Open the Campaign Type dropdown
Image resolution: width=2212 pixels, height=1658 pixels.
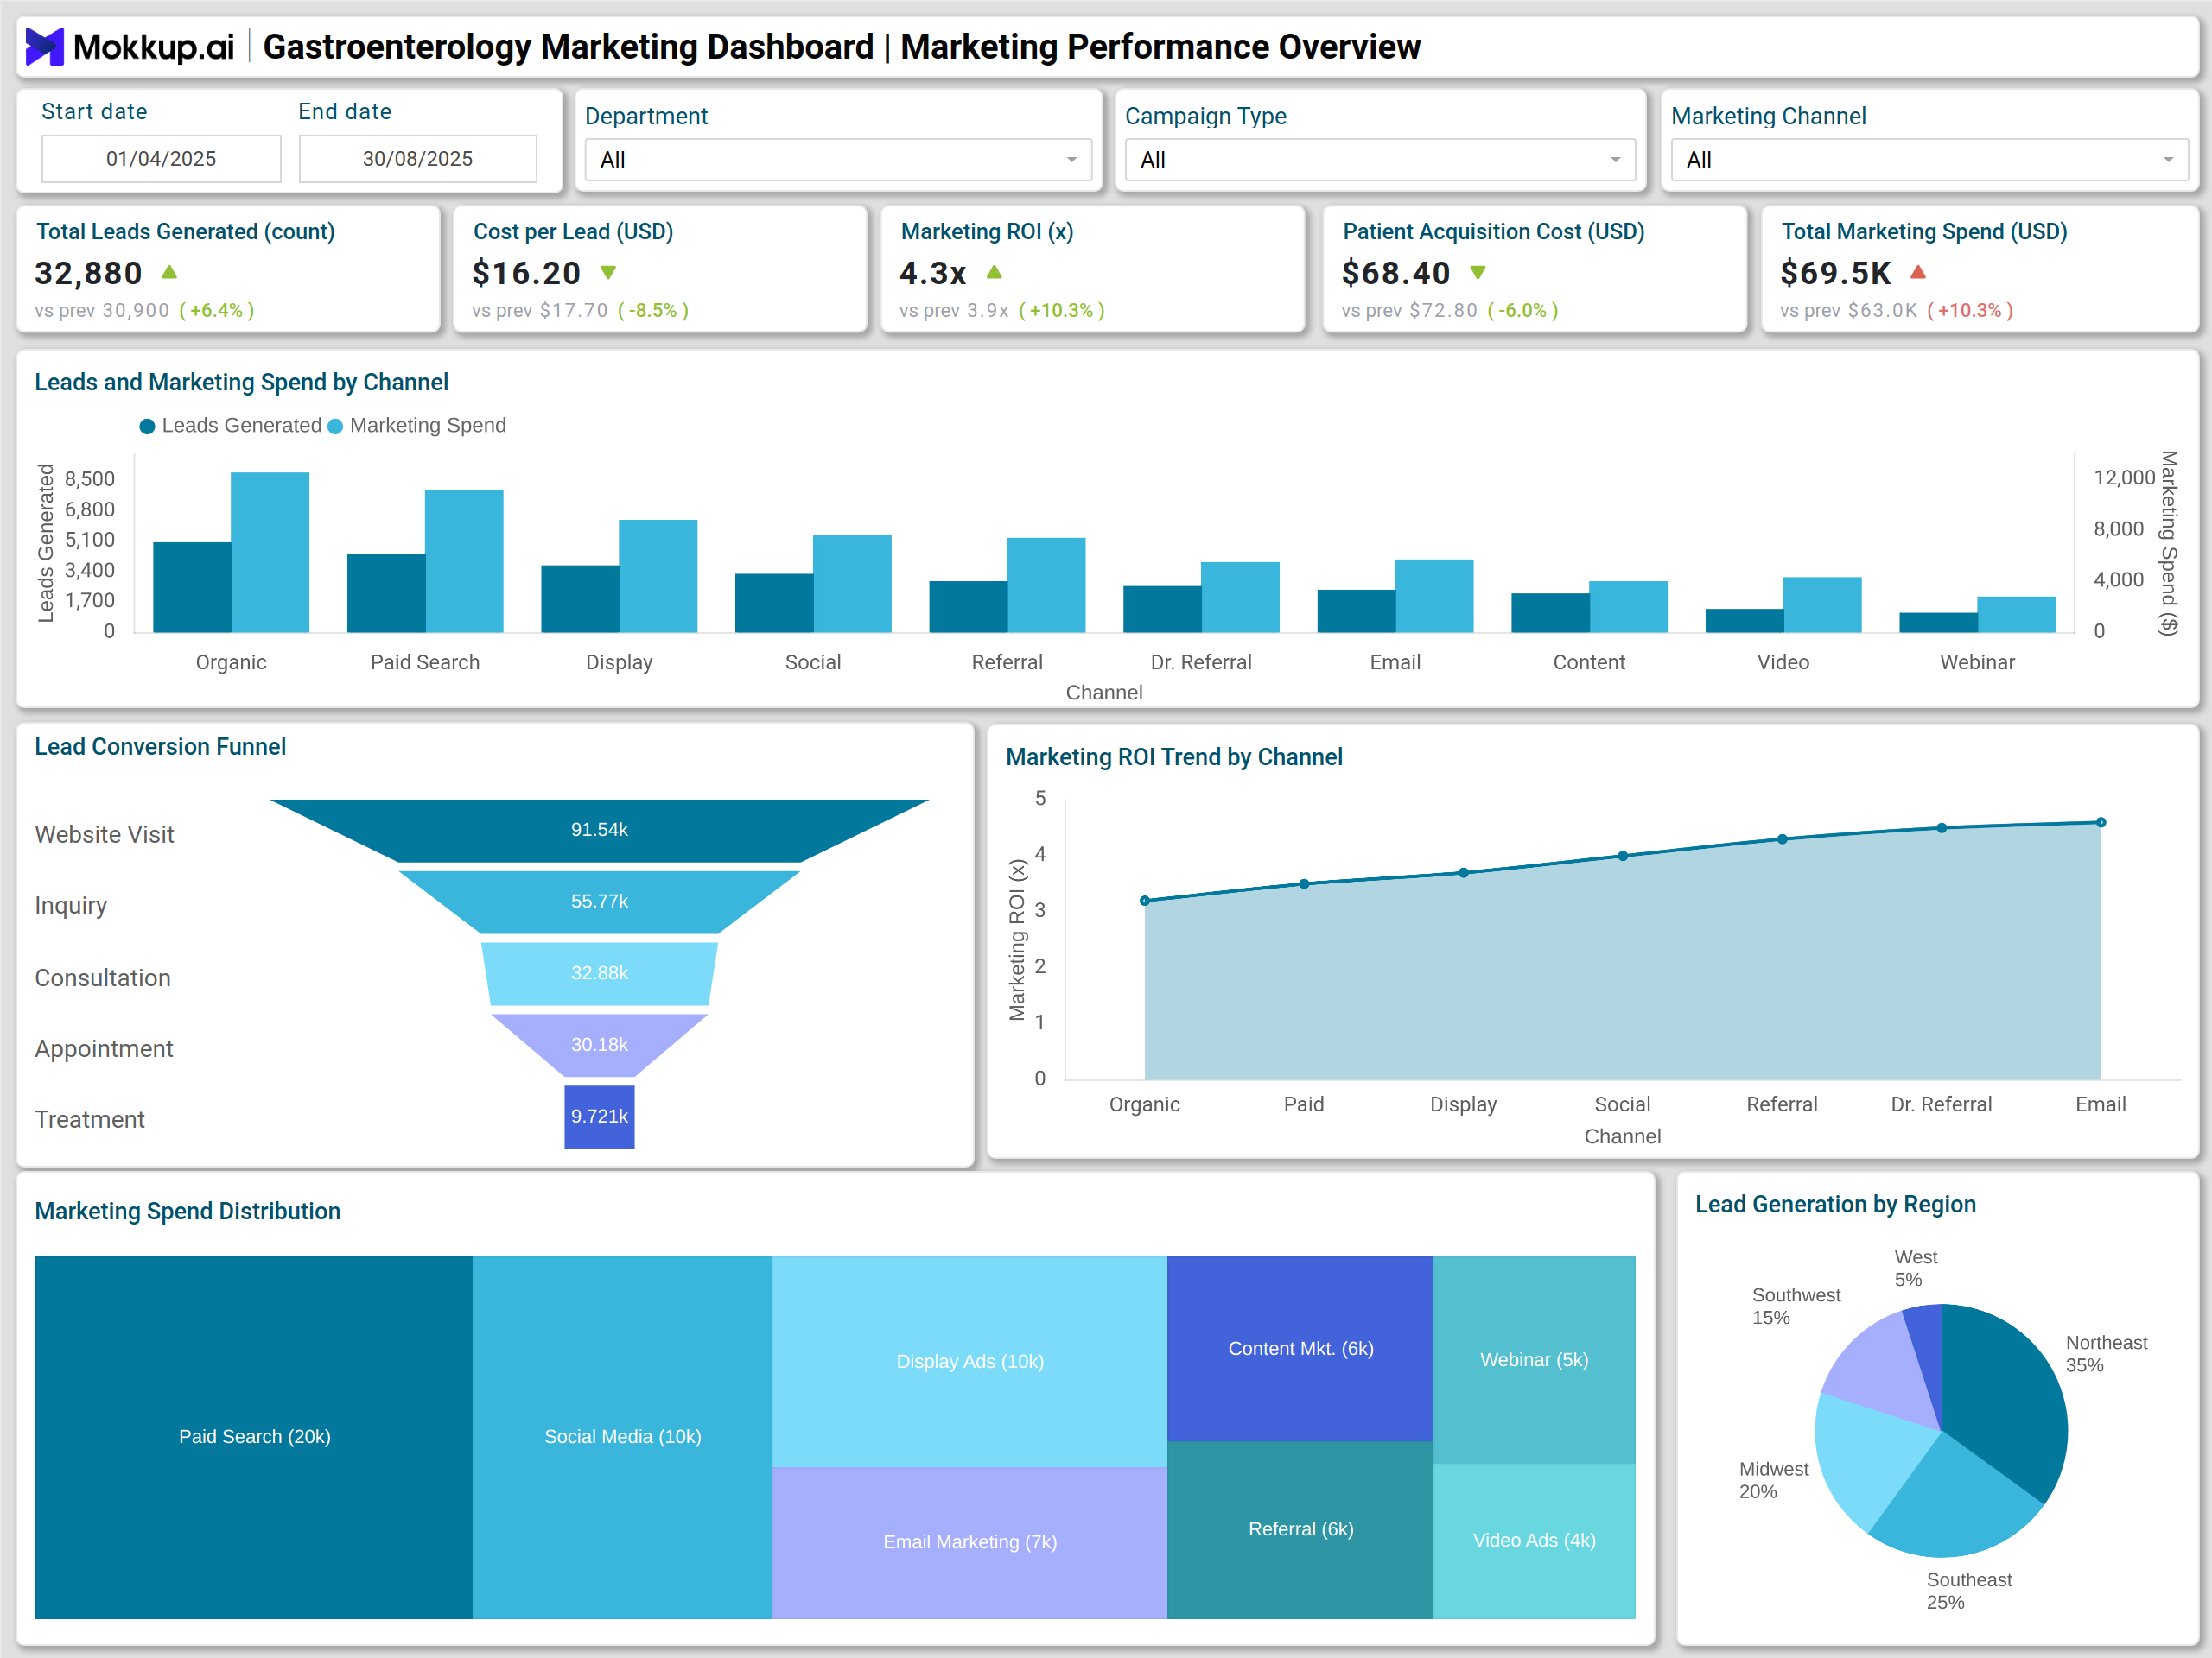pos(1379,160)
